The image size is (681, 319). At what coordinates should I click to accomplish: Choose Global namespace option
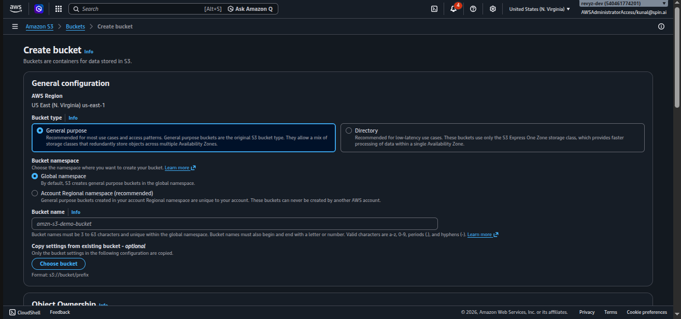coord(35,176)
